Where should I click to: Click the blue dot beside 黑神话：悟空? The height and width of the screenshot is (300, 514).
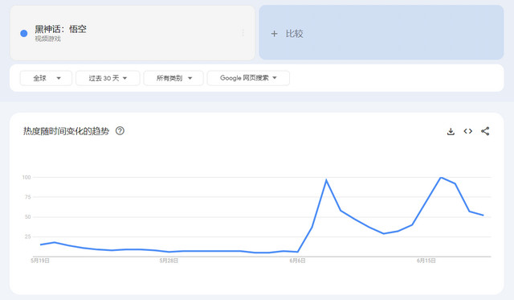click(24, 33)
